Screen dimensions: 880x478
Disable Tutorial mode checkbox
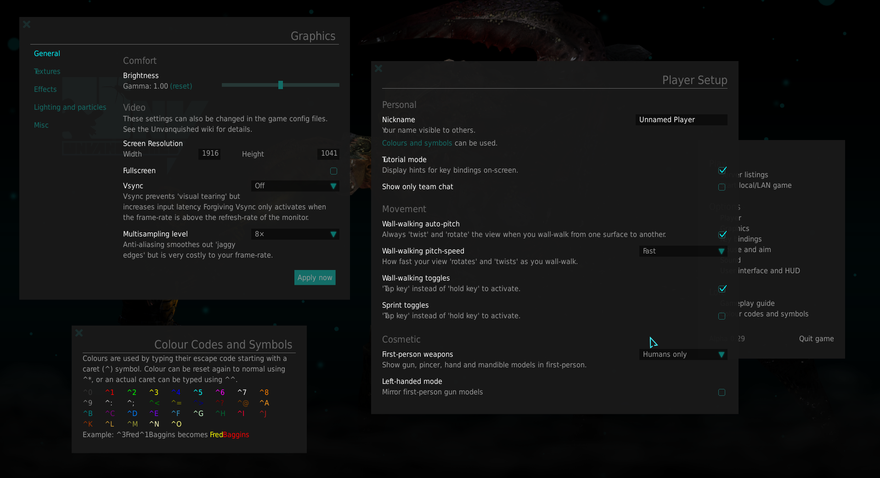[x=722, y=170]
